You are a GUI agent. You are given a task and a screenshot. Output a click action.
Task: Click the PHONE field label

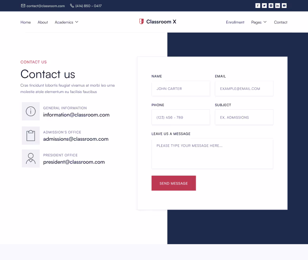point(158,105)
